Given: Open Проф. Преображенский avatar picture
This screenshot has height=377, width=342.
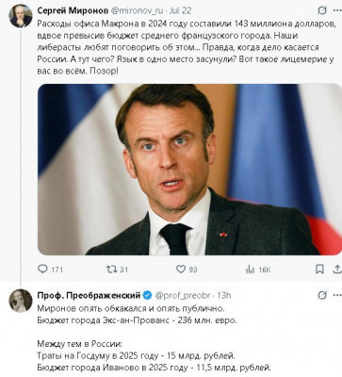Looking at the screenshot, I should 21,301.
